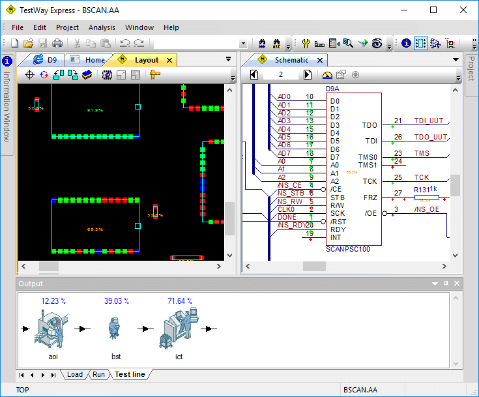Close the Layout tab
Viewport: 479px width, 397px height.
(x=169, y=61)
